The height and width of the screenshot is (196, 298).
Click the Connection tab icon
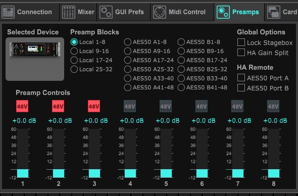point(8,12)
